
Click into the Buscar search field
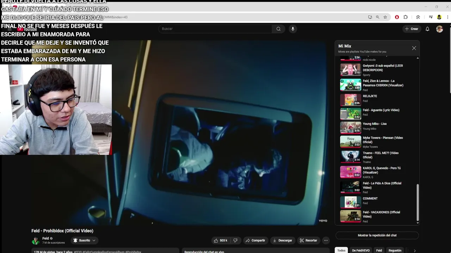pyautogui.click(x=215, y=29)
